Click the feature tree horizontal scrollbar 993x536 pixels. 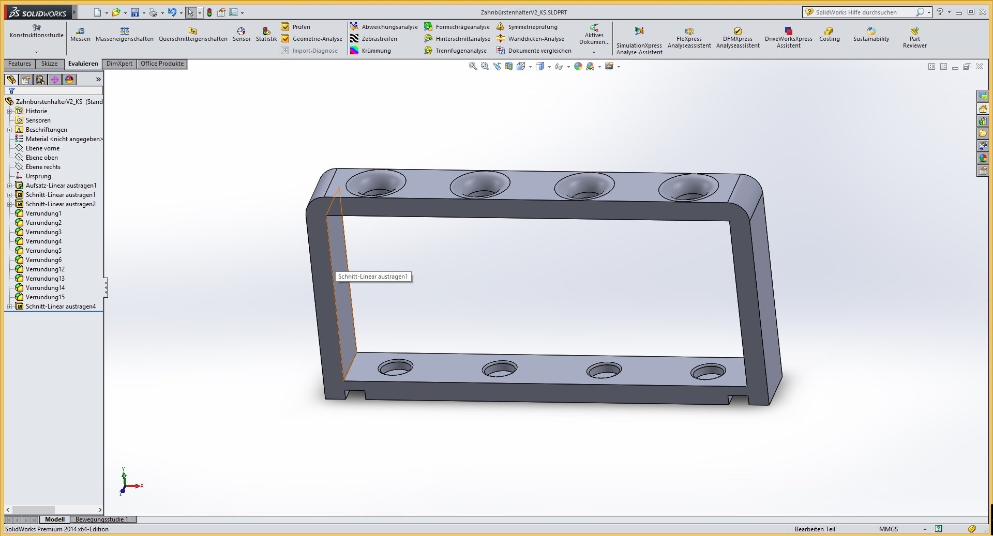coord(34,510)
